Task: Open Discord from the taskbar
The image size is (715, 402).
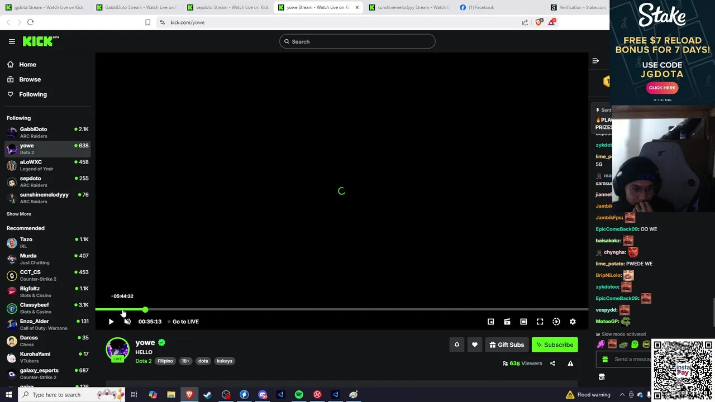Action: [x=263, y=395]
